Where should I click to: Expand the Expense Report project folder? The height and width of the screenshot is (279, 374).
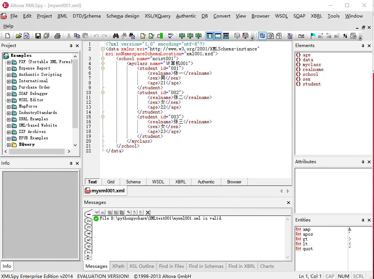pos(9,69)
